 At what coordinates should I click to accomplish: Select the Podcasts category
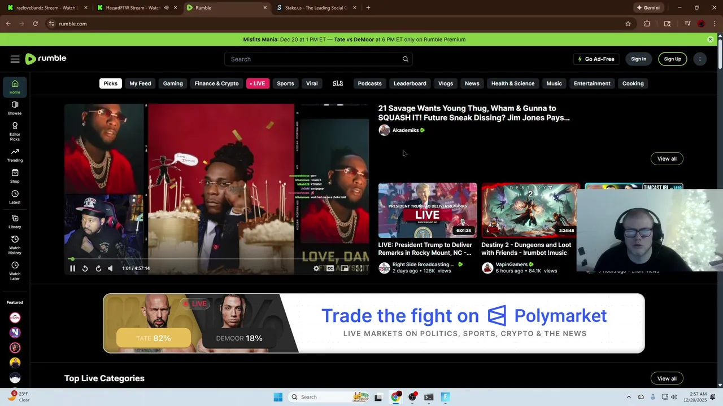(370, 83)
